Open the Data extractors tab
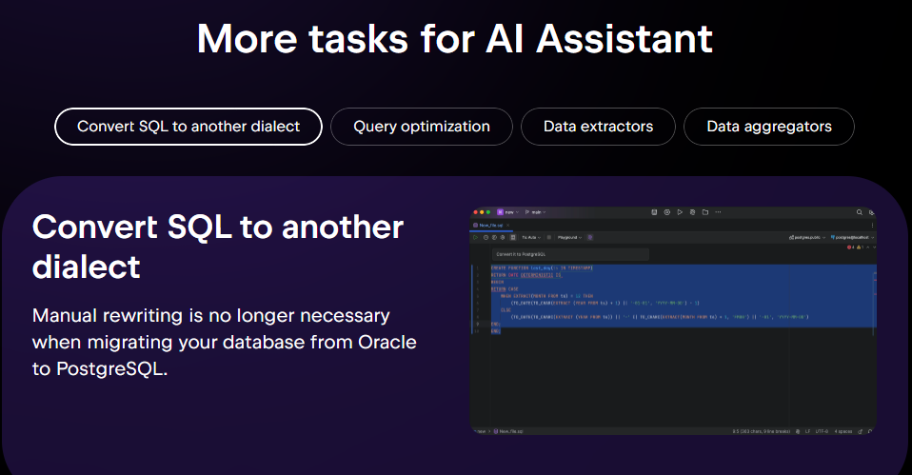912x475 pixels. (x=598, y=127)
